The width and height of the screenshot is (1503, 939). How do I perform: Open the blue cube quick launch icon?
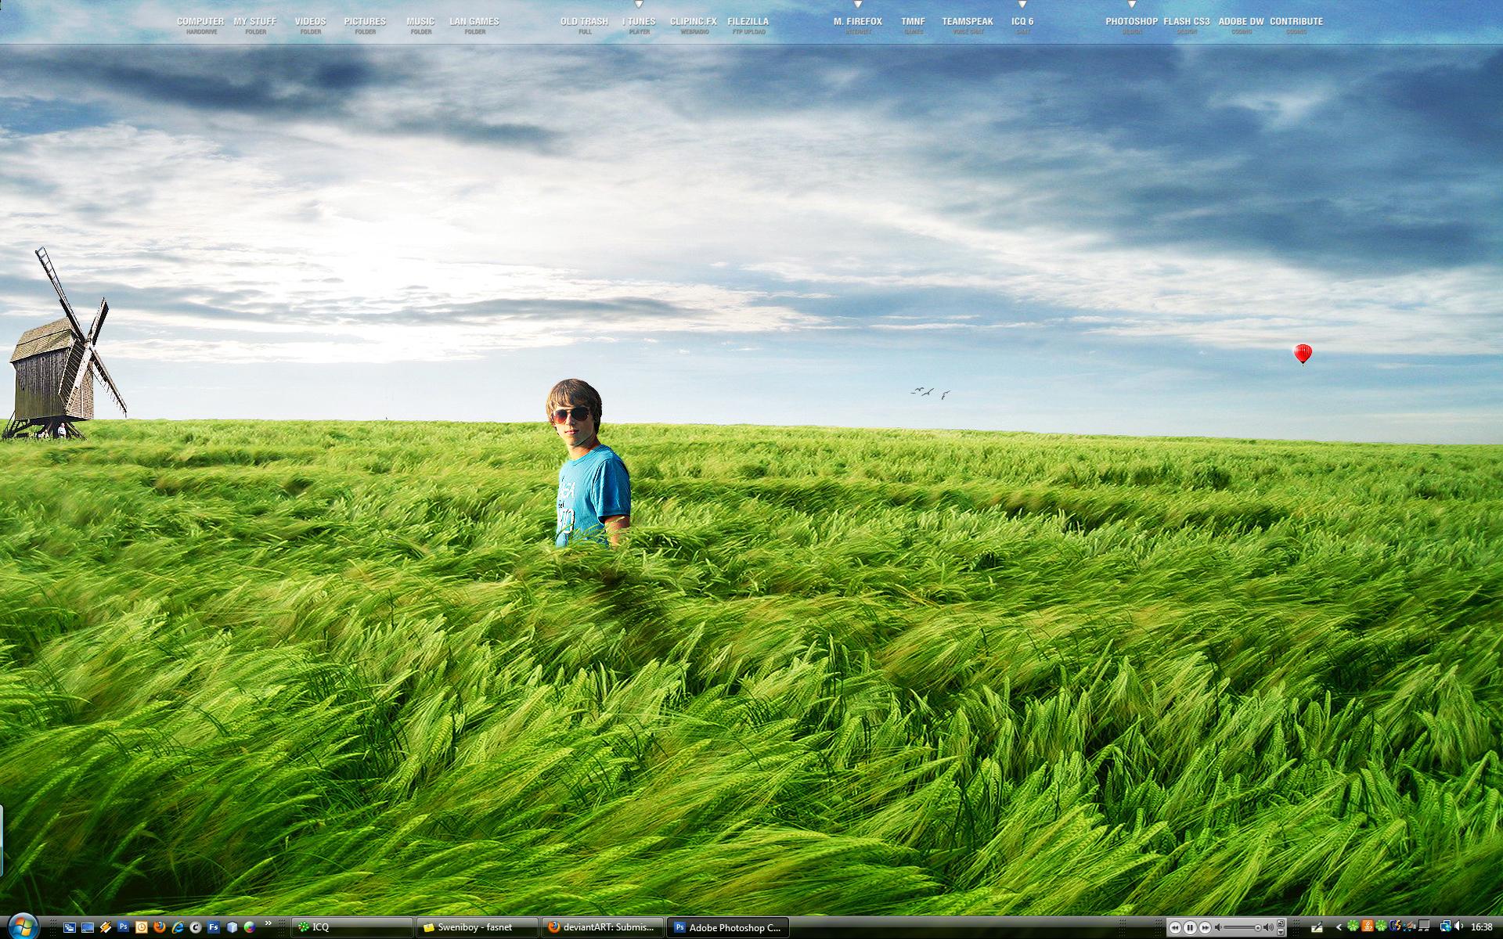pos(232,927)
